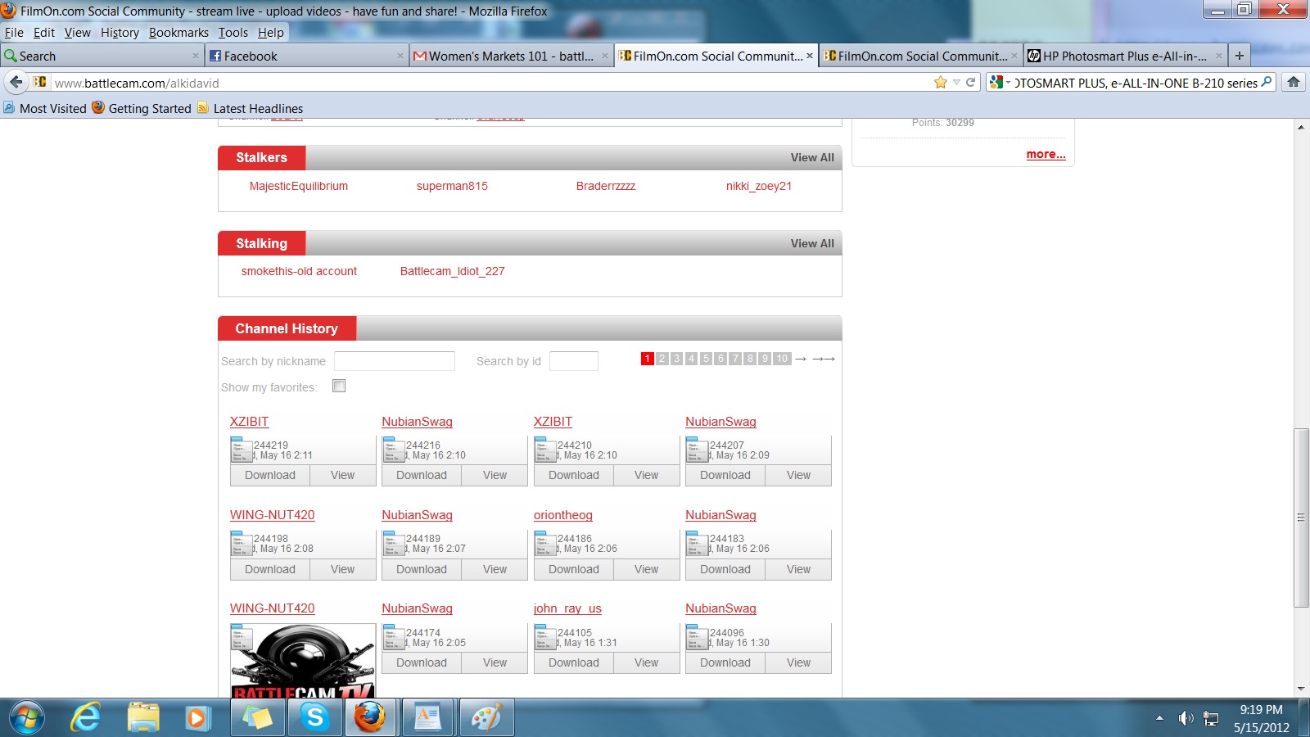Bookmark this page with the star icon

point(941,82)
